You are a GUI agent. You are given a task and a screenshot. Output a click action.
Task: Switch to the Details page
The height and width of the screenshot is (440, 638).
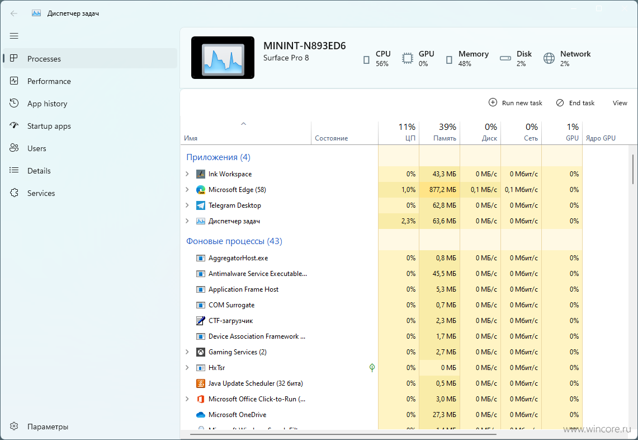90,171
